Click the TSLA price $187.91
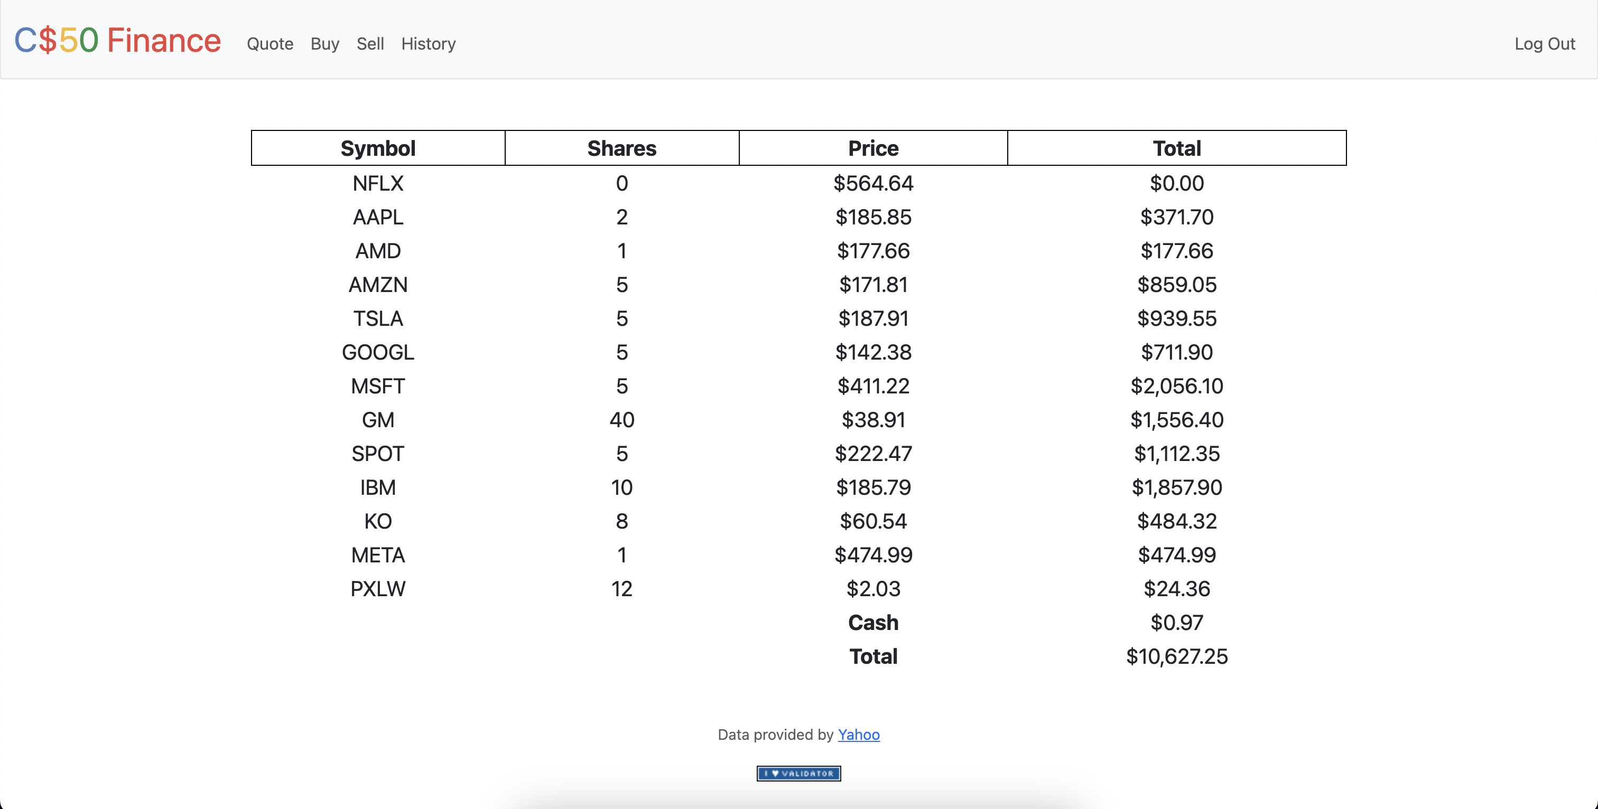This screenshot has width=1598, height=809. pos(873,318)
